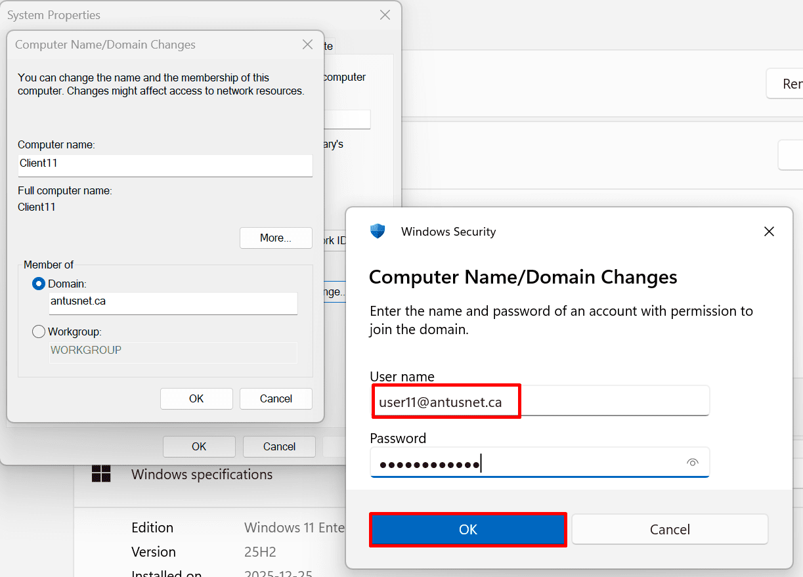
Task: Confirm credentials with blue OK button
Action: [468, 529]
